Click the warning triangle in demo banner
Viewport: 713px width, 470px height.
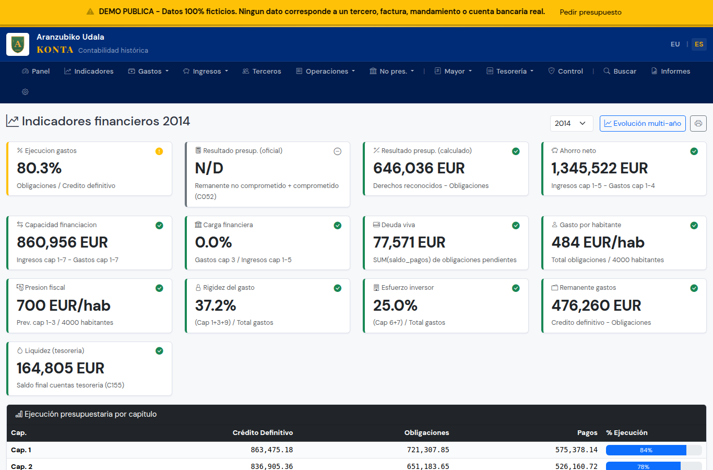(x=90, y=11)
